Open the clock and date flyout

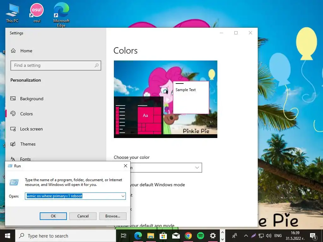point(295,236)
